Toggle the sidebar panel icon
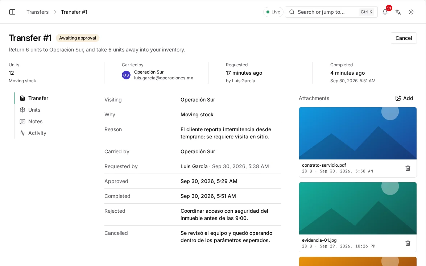The width and height of the screenshot is (426, 266). (x=12, y=12)
